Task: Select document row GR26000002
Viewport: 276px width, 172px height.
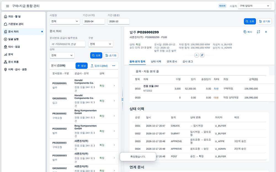Action: click(x=84, y=168)
